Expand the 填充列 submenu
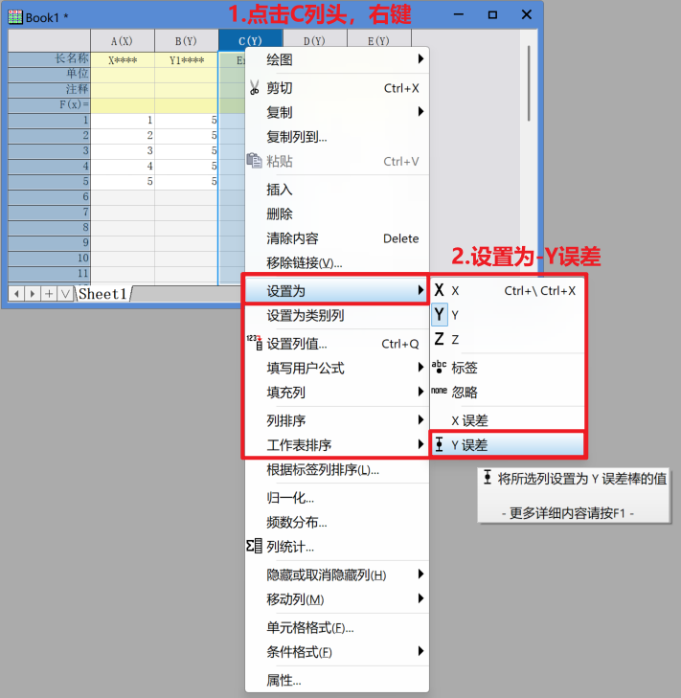This screenshot has width=681, height=698. (x=420, y=392)
